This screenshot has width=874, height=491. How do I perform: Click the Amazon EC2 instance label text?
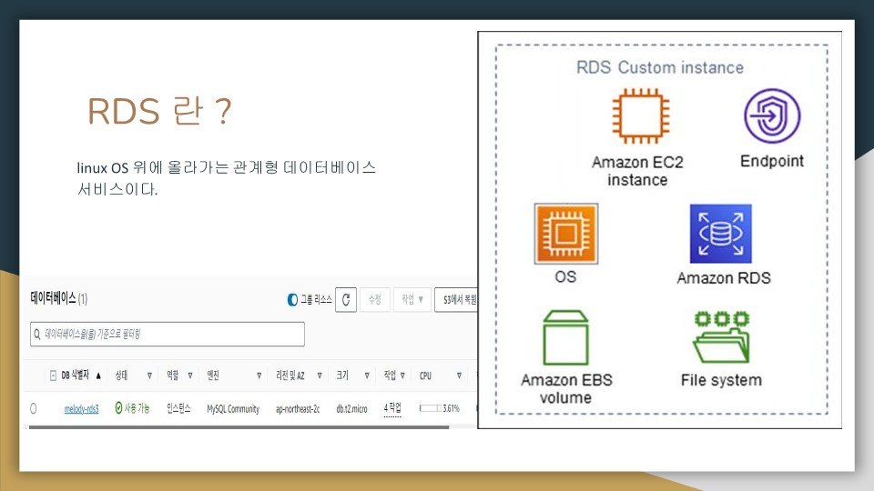pos(637,171)
